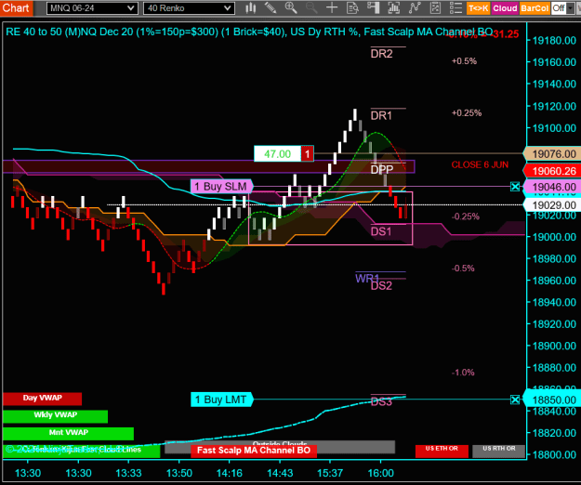This screenshot has height=485, width=581.
Task: Click the WR1 weekly pivot label
Action: [366, 279]
